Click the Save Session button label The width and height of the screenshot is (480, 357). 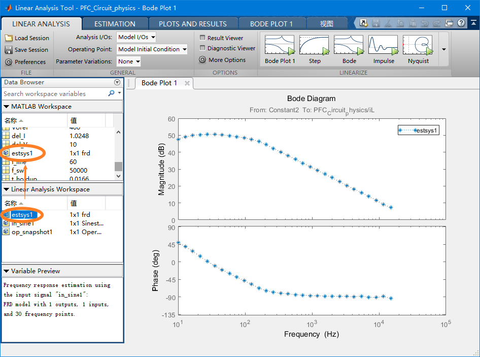click(x=31, y=50)
